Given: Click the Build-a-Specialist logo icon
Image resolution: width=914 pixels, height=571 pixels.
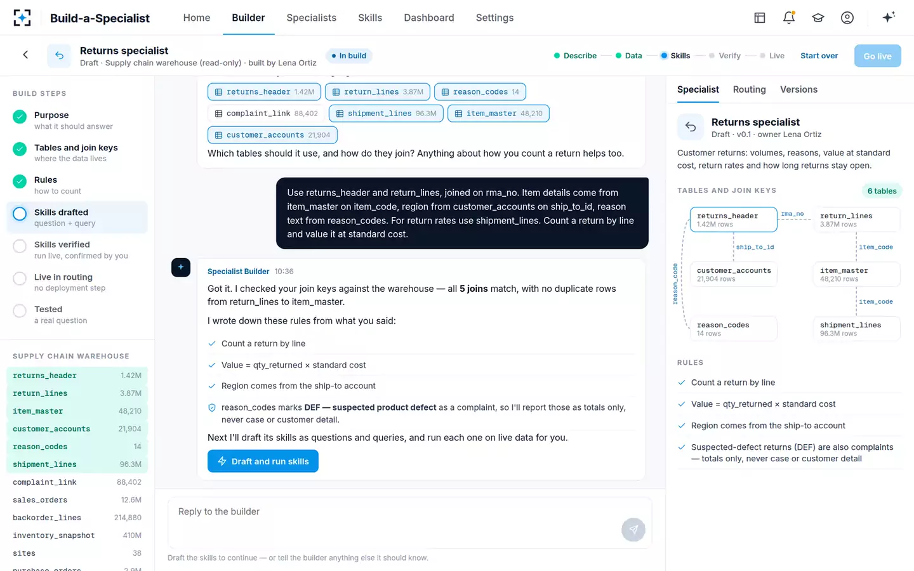Looking at the screenshot, I should pyautogui.click(x=22, y=18).
